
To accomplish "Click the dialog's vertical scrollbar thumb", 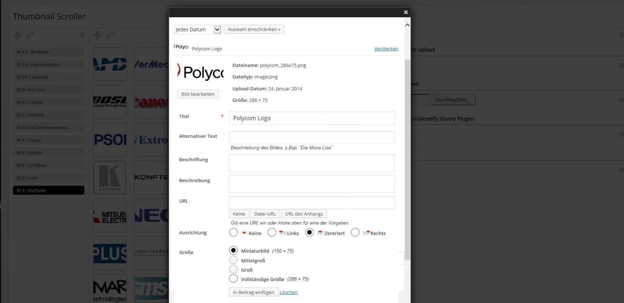I will tap(407, 160).
